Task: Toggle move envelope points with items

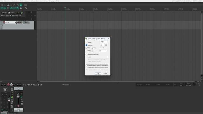Action: [11, 8]
